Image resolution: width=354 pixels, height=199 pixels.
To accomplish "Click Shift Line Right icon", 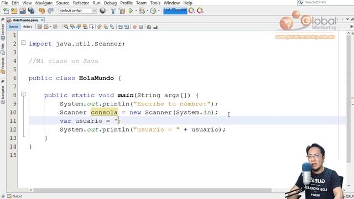I will pyautogui.click(x=127, y=27).
